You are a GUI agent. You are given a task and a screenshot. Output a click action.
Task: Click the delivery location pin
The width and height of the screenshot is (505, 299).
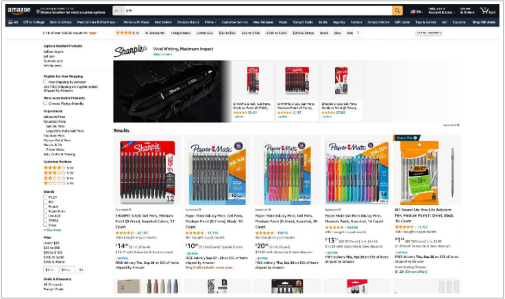click(38, 12)
